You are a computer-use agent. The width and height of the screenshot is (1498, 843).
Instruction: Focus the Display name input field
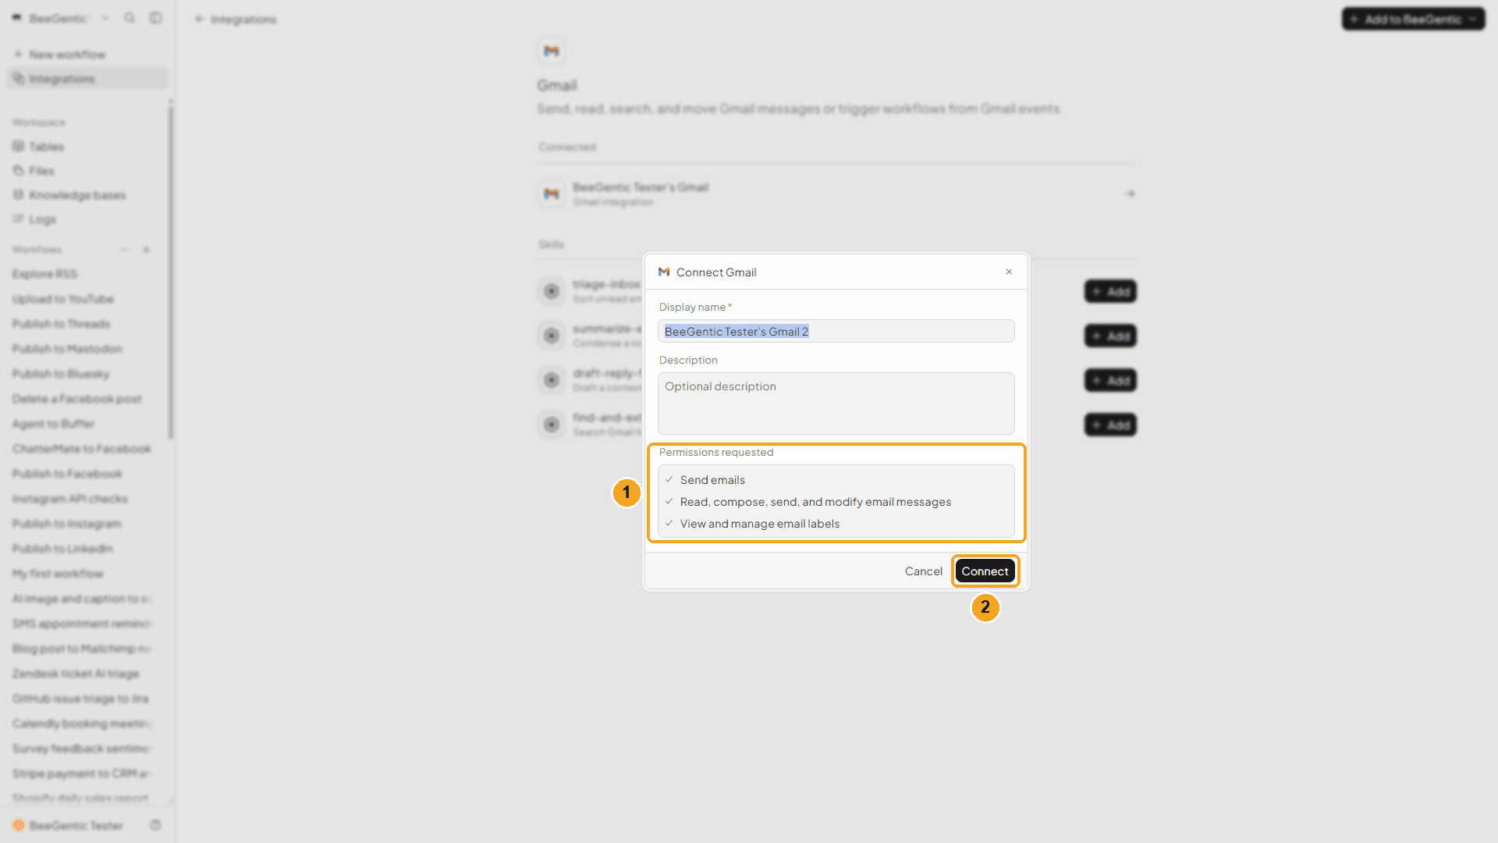836,331
